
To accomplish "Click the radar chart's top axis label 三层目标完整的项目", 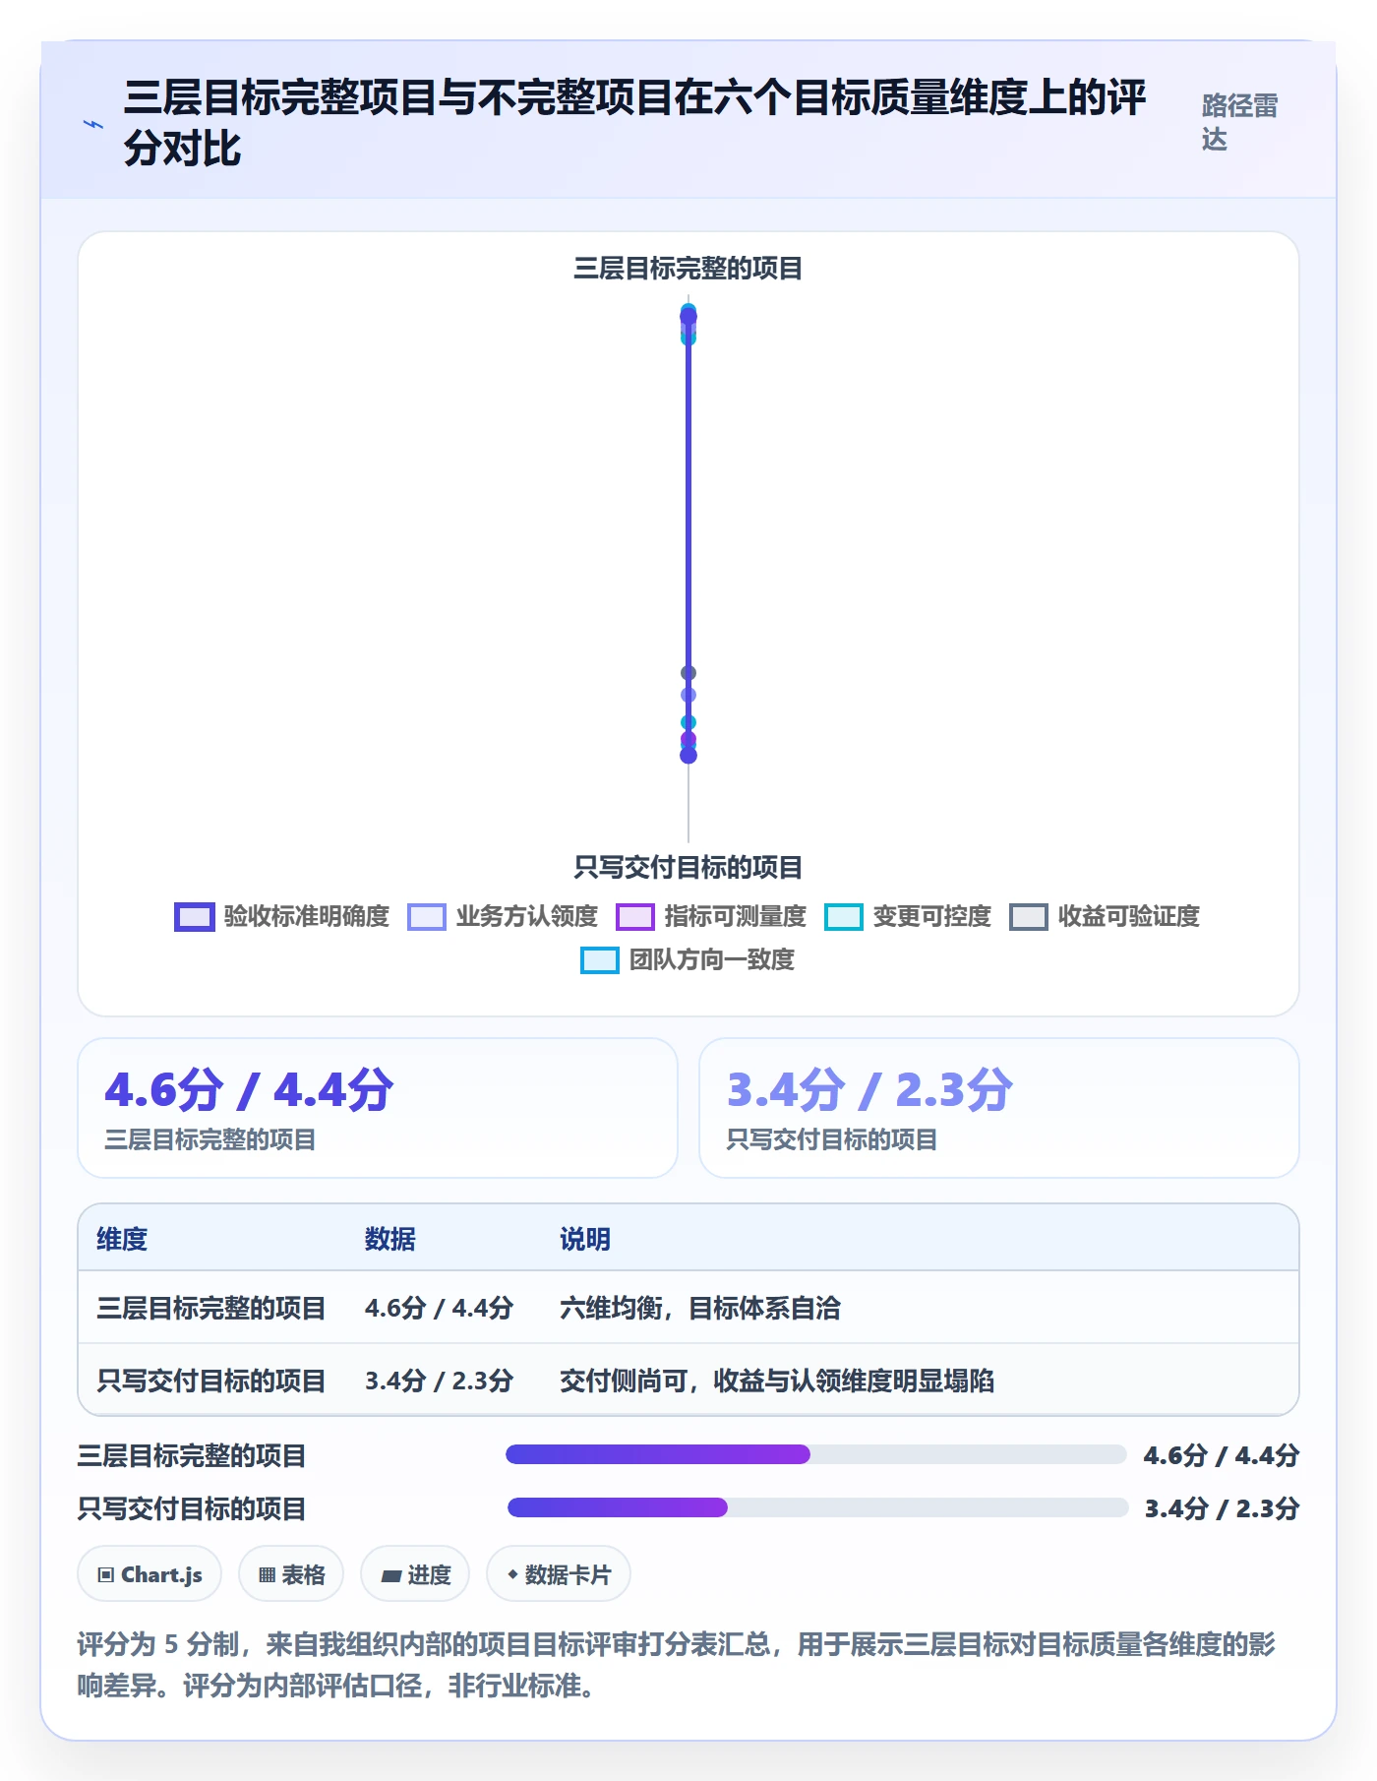I will (x=688, y=269).
